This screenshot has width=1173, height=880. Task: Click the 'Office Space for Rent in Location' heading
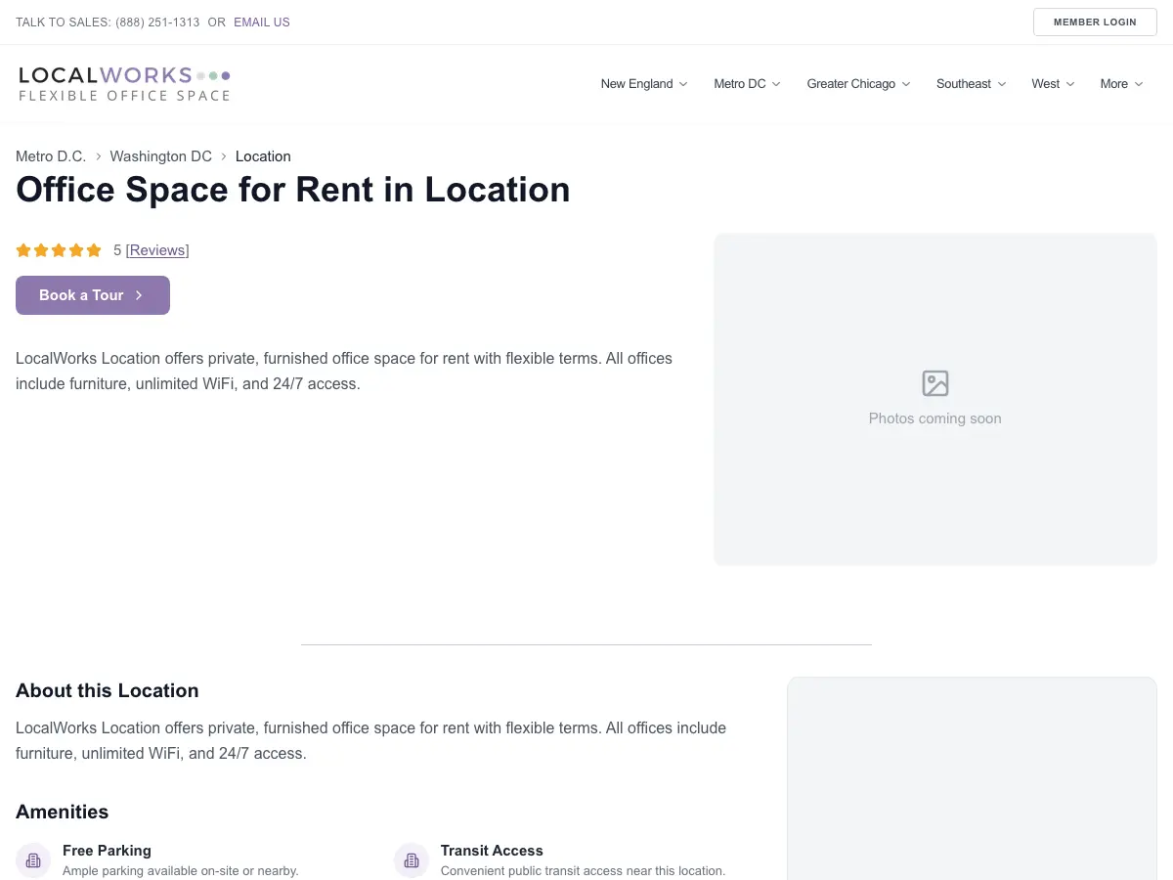pos(293,190)
